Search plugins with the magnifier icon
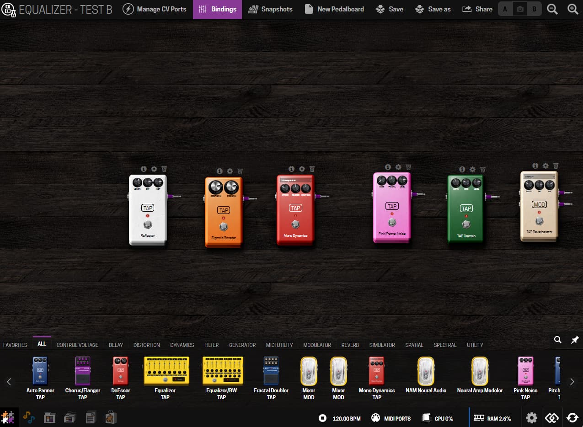This screenshot has width=583, height=427. [x=557, y=340]
